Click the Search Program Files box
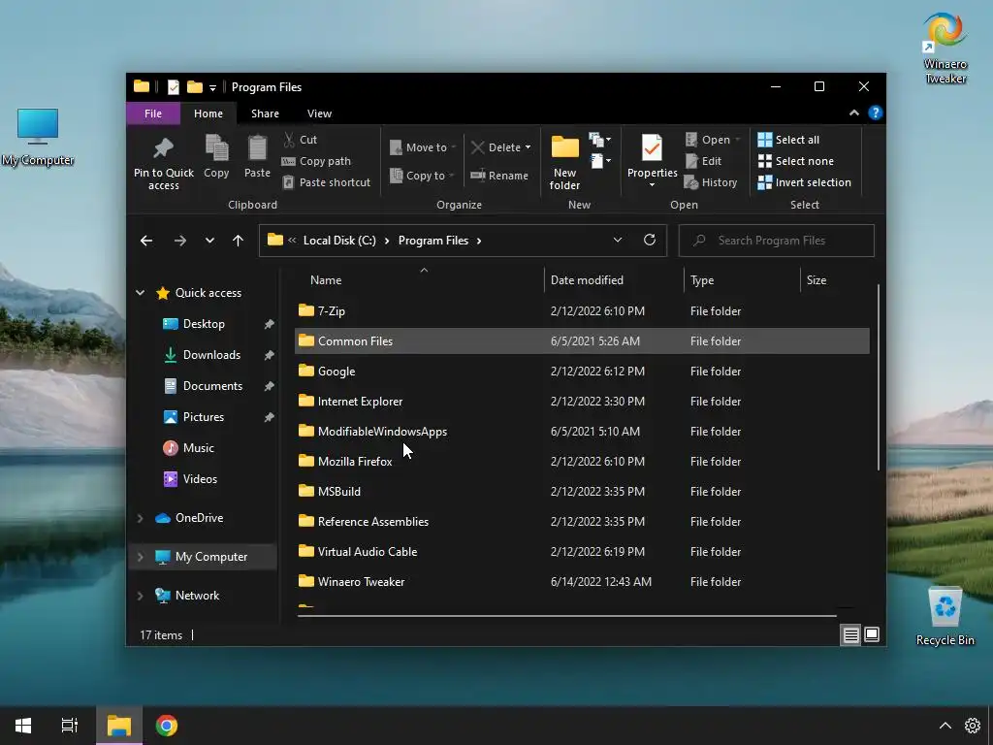 tap(777, 241)
